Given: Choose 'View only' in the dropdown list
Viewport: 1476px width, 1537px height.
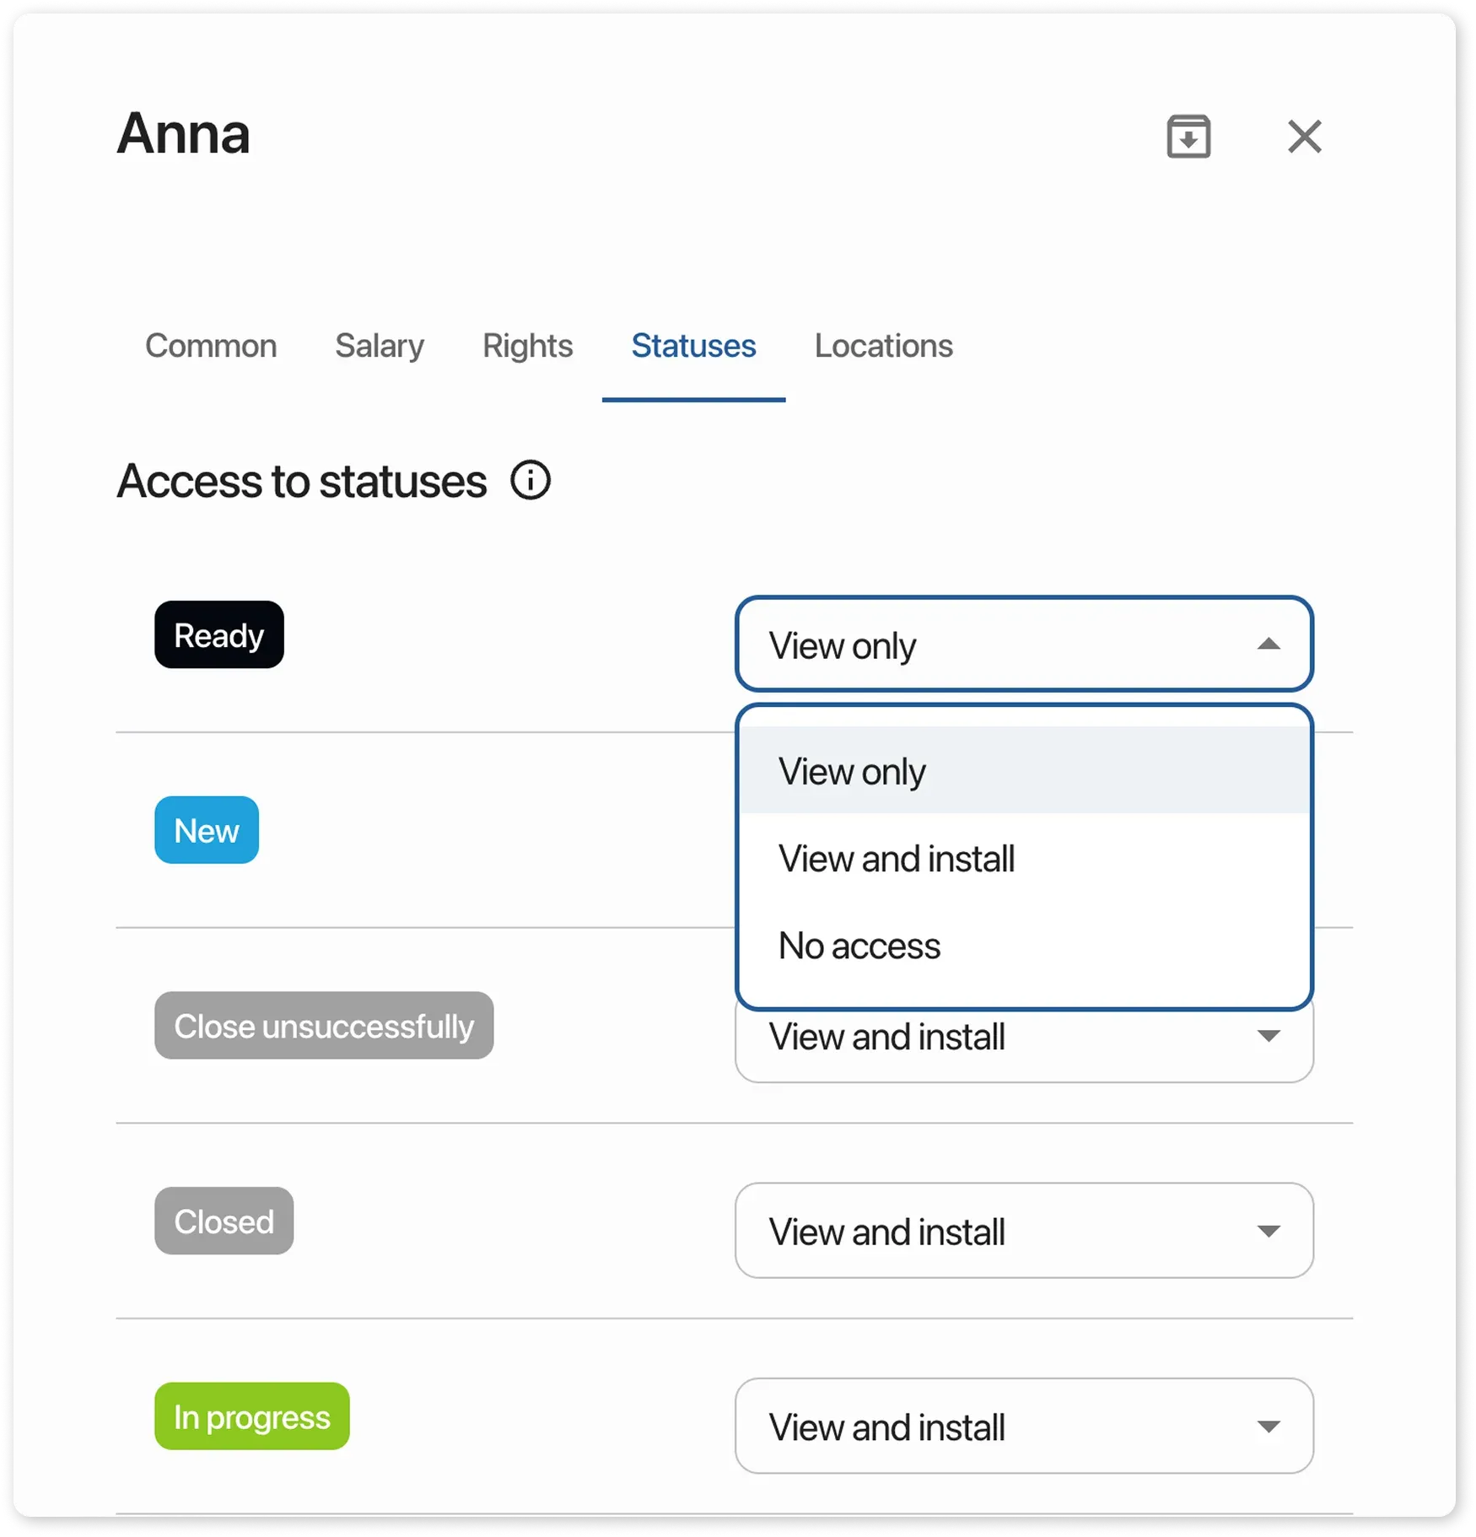Looking at the screenshot, I should click(x=852, y=771).
